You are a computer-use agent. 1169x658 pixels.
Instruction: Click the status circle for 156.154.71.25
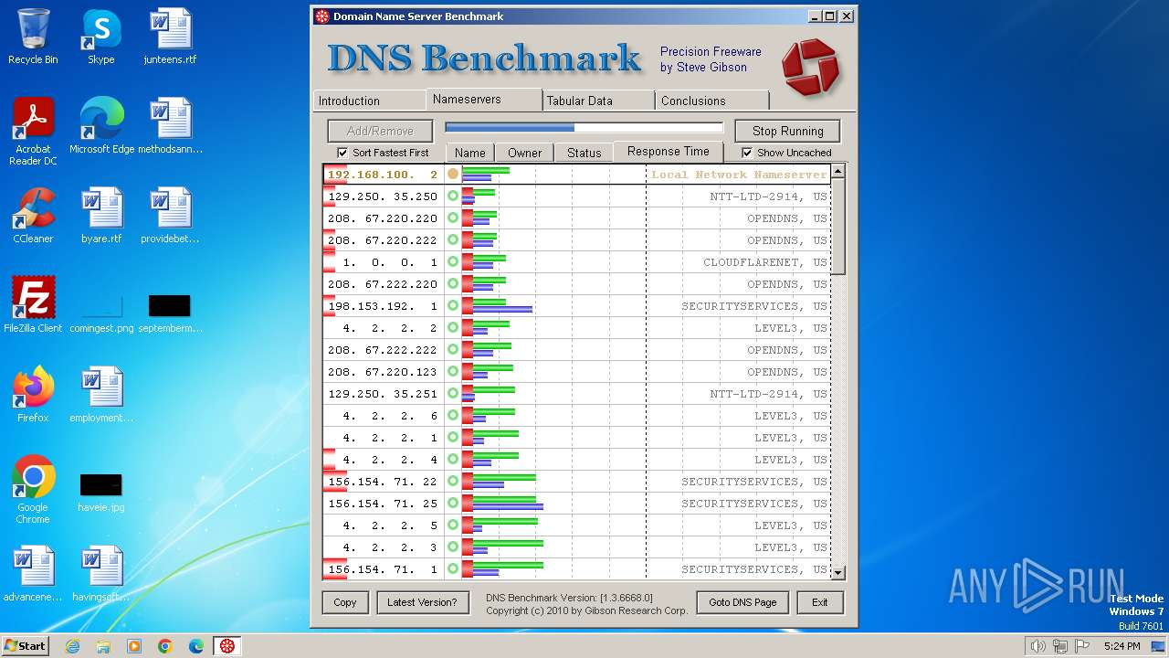coord(453,504)
